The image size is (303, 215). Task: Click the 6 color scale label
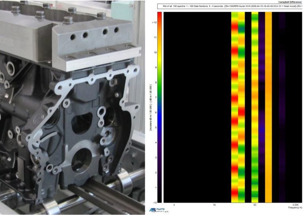coord(156,112)
